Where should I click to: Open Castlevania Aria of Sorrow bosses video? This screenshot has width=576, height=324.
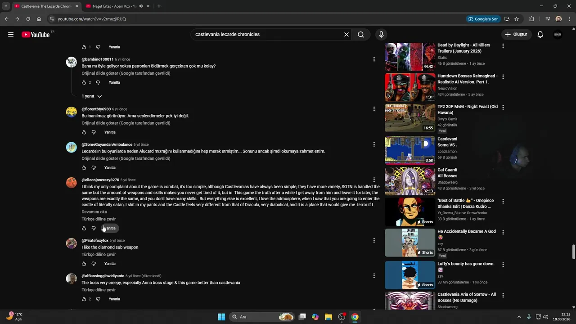[x=467, y=297]
